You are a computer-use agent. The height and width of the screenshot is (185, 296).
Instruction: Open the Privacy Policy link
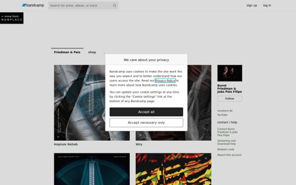pyautogui.click(x=165, y=80)
